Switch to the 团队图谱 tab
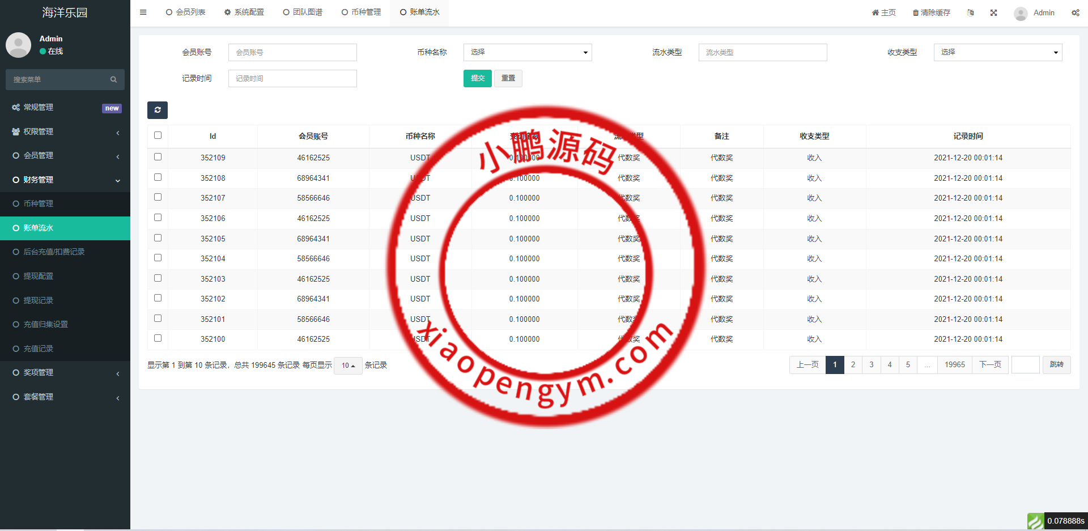This screenshot has width=1088, height=531. [x=303, y=12]
